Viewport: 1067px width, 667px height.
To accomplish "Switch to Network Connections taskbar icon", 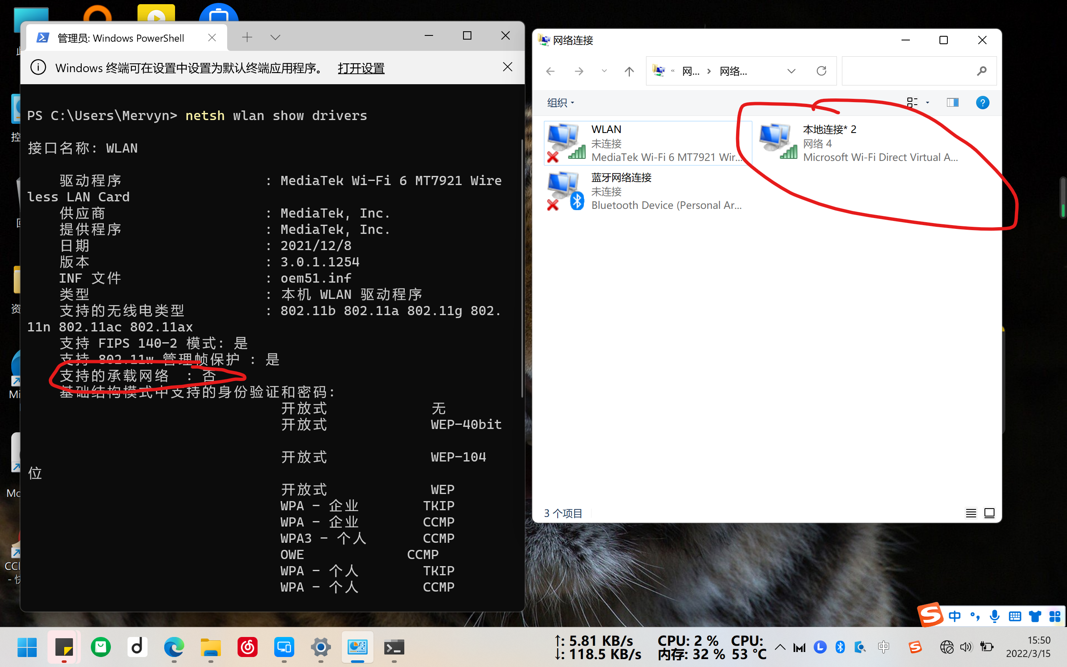I will pyautogui.click(x=357, y=647).
